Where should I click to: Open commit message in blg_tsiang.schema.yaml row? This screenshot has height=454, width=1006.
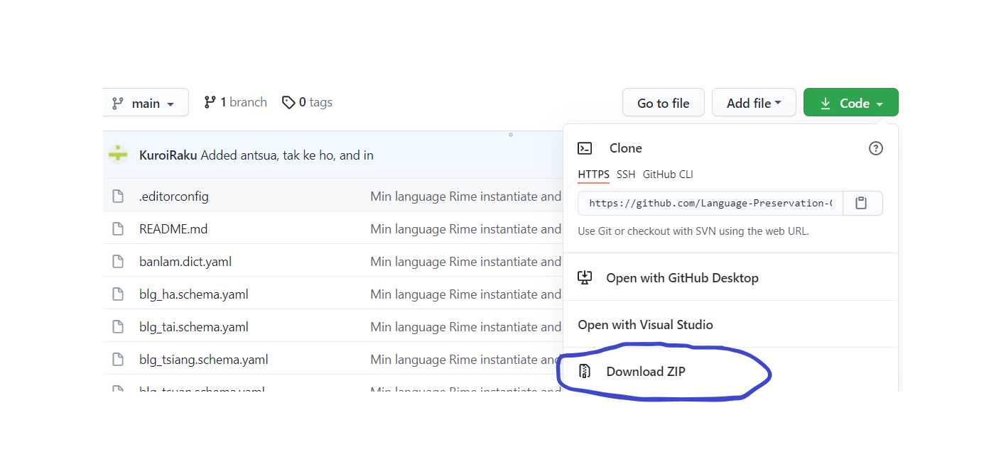click(x=466, y=360)
